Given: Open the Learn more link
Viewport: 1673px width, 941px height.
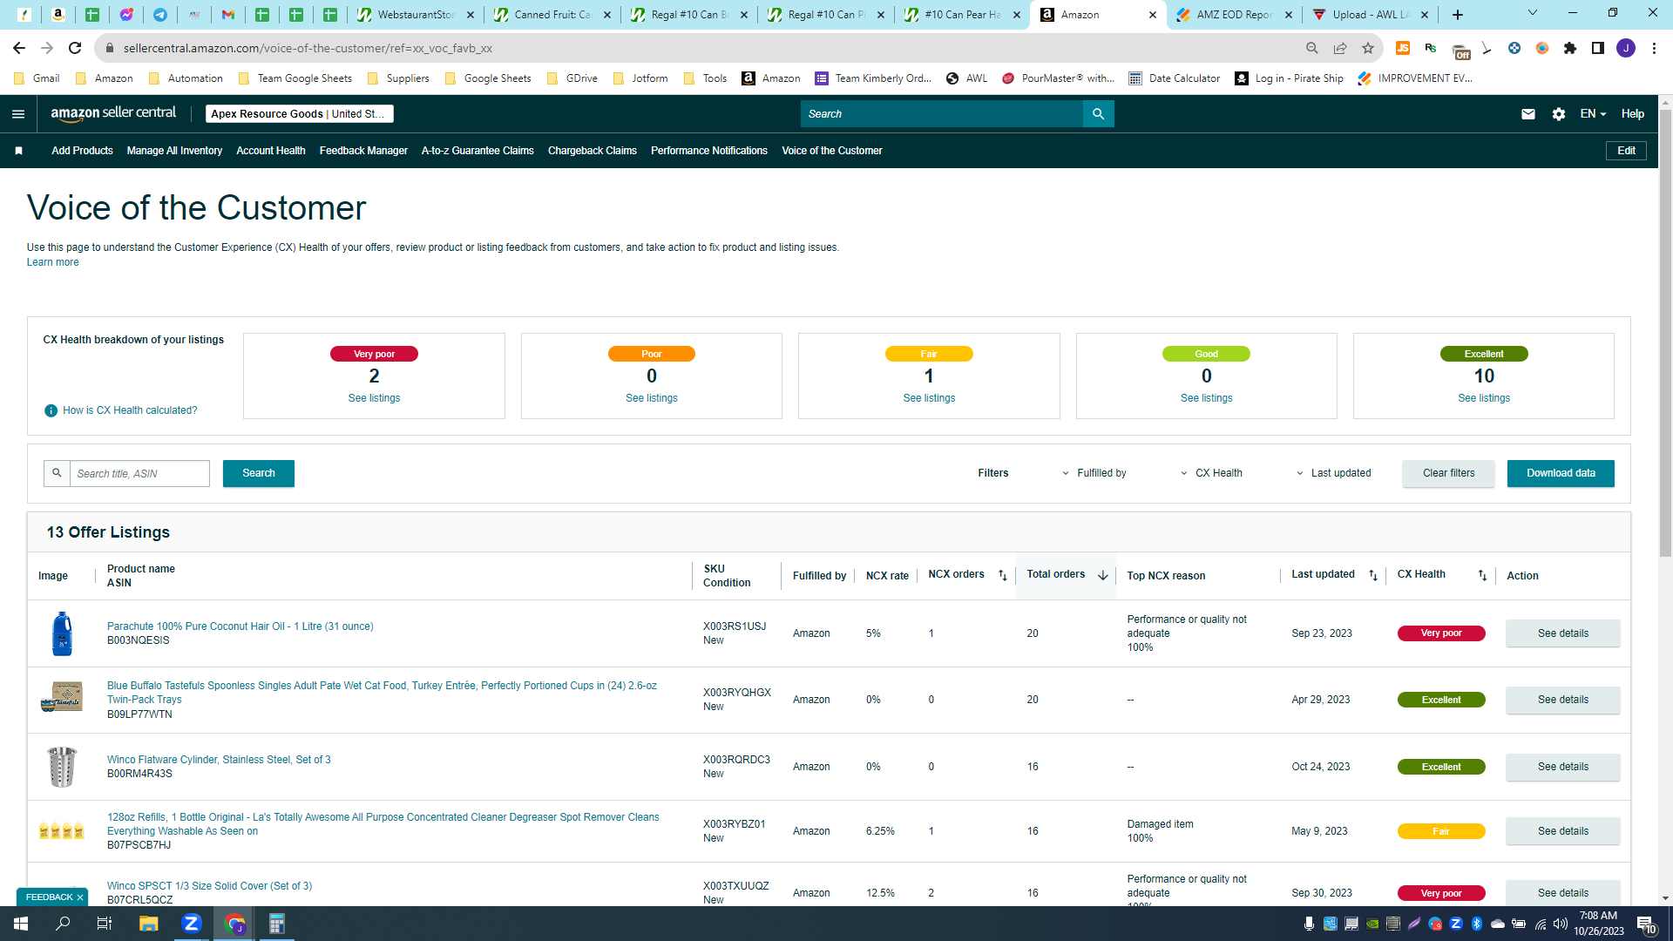Looking at the screenshot, I should pos(52,262).
